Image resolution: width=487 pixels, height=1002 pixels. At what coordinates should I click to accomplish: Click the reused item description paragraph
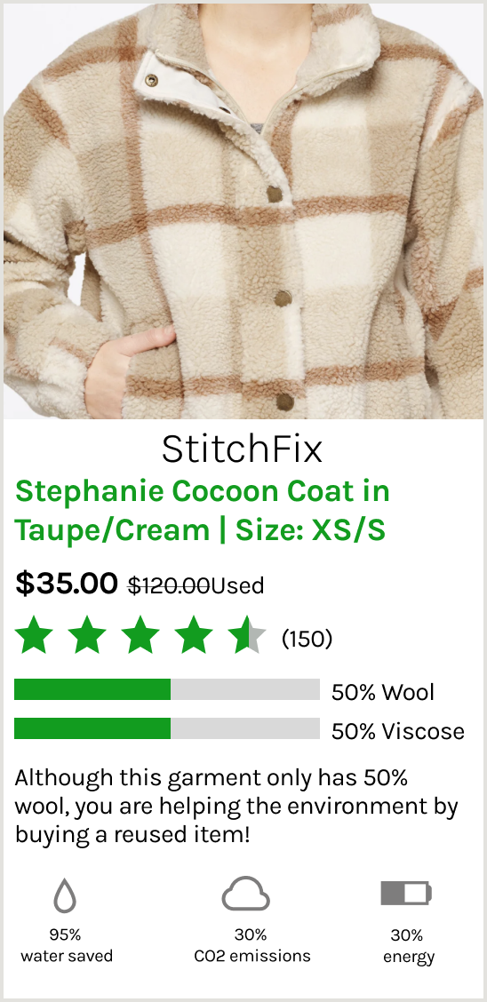236,807
